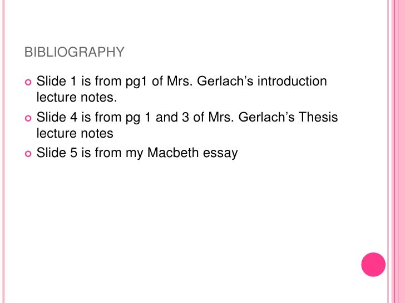The width and height of the screenshot is (405, 303).
Task: Click the word Macbeth in the last bullet
Action: (x=173, y=153)
